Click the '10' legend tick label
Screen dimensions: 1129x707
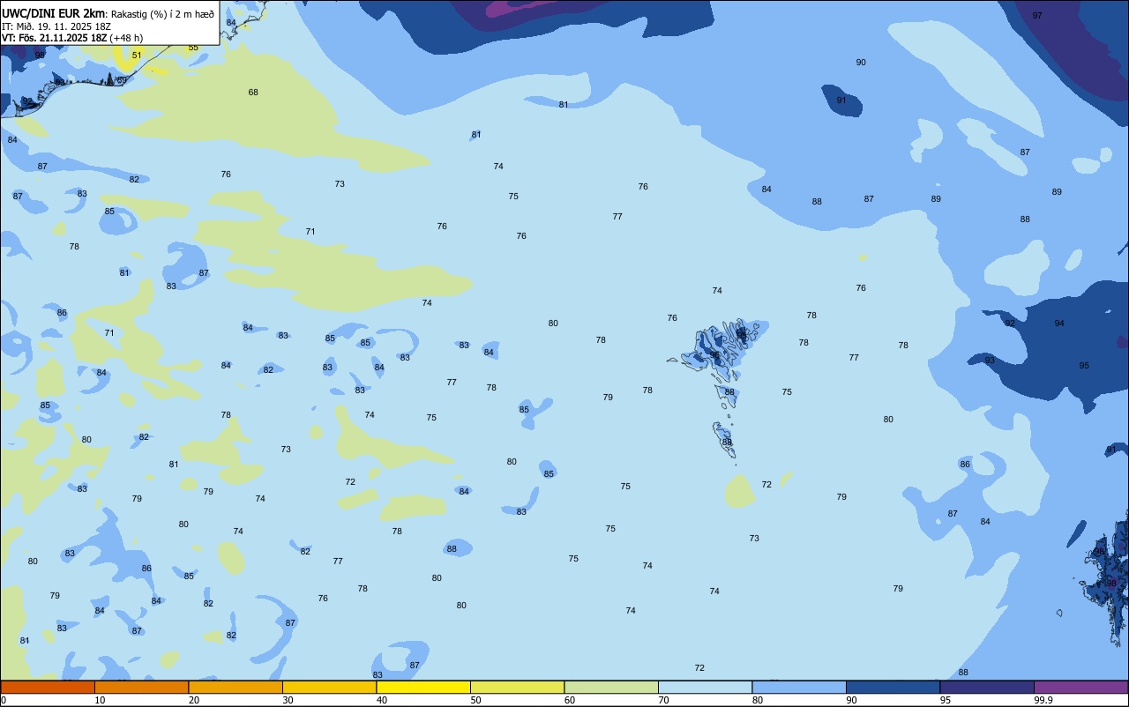[x=100, y=700]
